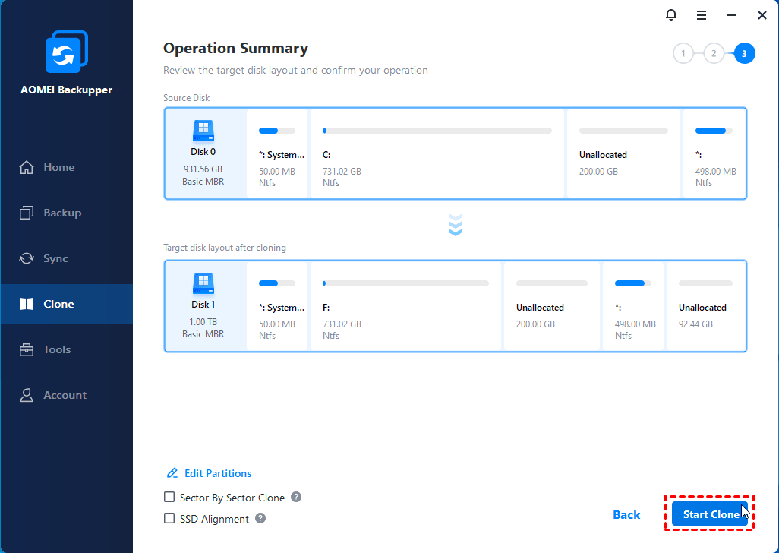This screenshot has width=779, height=553.
Task: Click wizard step 3 indicator
Action: tap(744, 54)
